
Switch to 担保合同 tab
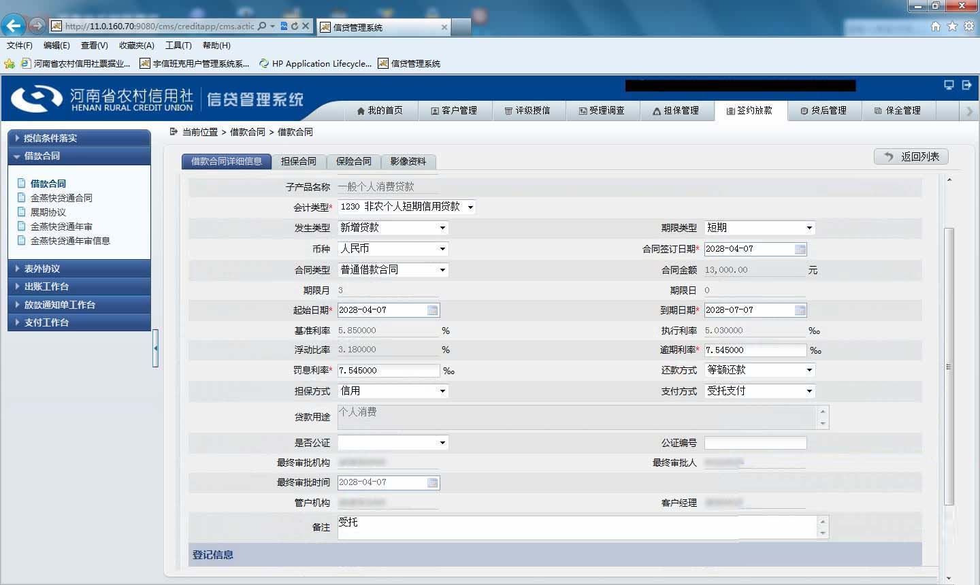299,161
